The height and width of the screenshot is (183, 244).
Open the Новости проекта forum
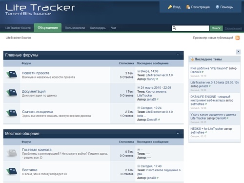tap(36, 73)
